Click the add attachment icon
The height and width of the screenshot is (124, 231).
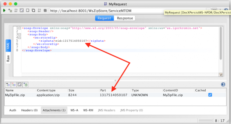(x=8, y=84)
